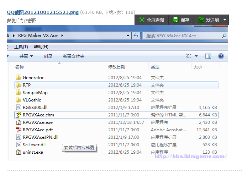Select the VLGothic file name
This screenshot has width=242, height=181.
click(x=32, y=100)
